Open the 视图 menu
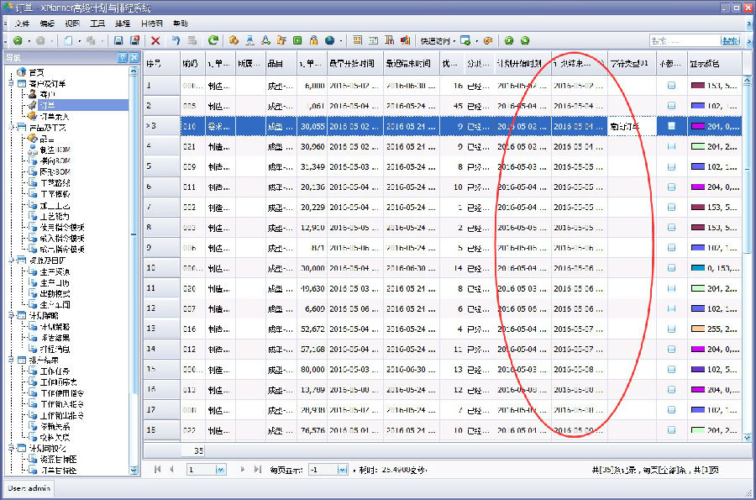 click(72, 24)
